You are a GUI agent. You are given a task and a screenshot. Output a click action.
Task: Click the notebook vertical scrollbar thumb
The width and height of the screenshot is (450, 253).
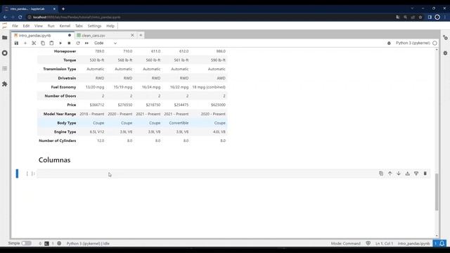pyautogui.click(x=437, y=192)
